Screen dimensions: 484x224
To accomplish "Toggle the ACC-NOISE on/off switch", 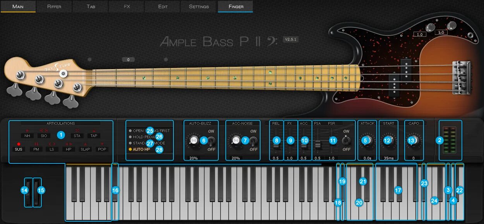I will 253,141.
